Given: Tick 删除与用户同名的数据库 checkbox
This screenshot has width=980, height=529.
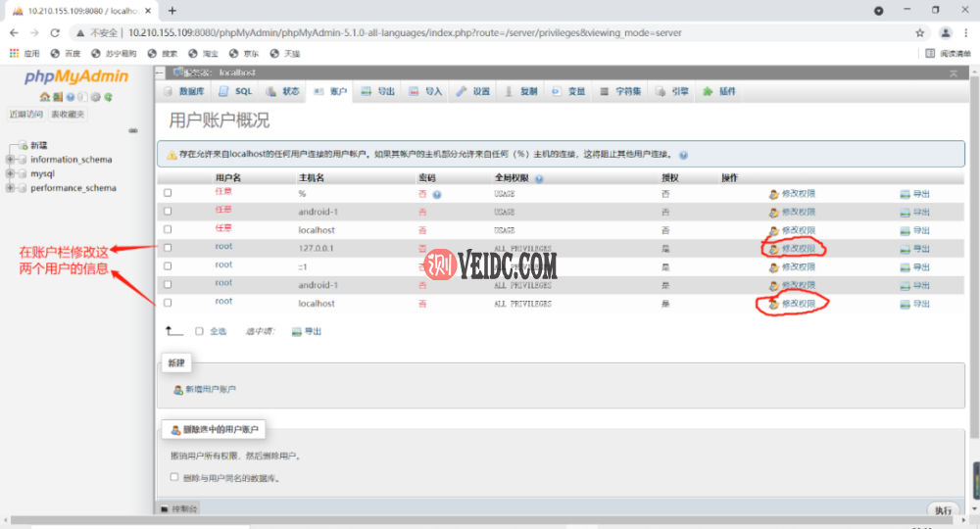Looking at the screenshot, I should (x=174, y=477).
